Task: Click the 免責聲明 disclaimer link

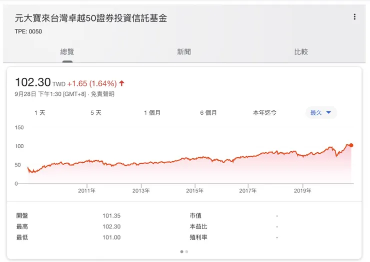Action: pyautogui.click(x=102, y=94)
